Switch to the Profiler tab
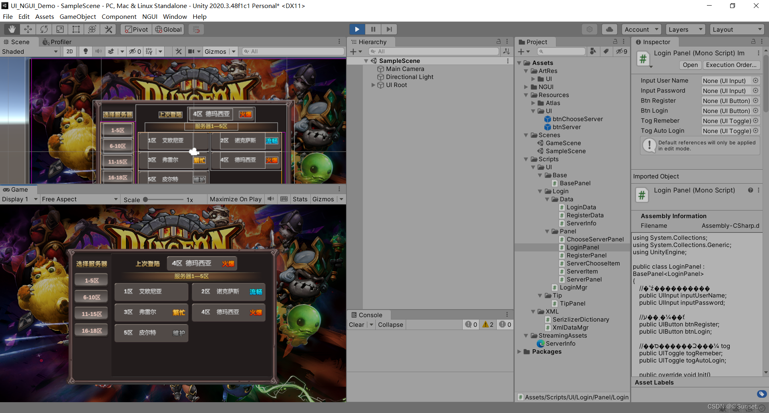This screenshot has width=769, height=413. (x=57, y=42)
